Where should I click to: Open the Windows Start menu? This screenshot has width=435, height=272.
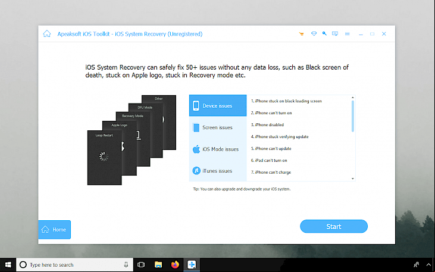[x=8, y=265]
